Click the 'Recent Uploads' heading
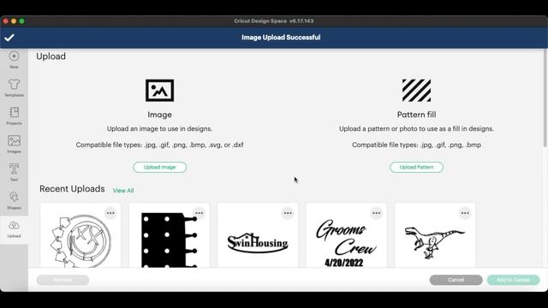This screenshot has height=308, width=548. 72,189
